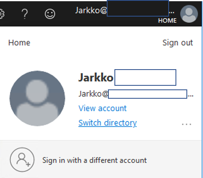The image size is (203, 178).
Task: Follow the Switch directory link
Action: point(108,123)
